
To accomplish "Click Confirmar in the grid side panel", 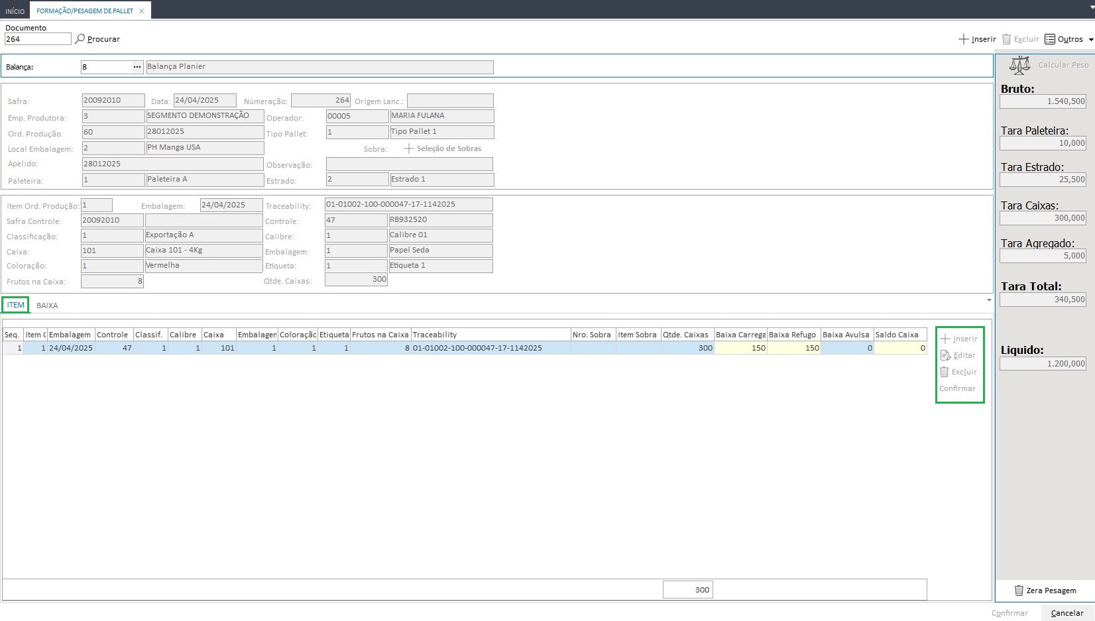I will (957, 388).
